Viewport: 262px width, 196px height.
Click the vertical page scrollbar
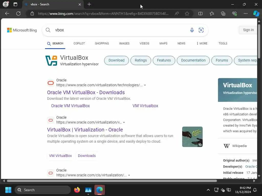click(x=259, y=42)
